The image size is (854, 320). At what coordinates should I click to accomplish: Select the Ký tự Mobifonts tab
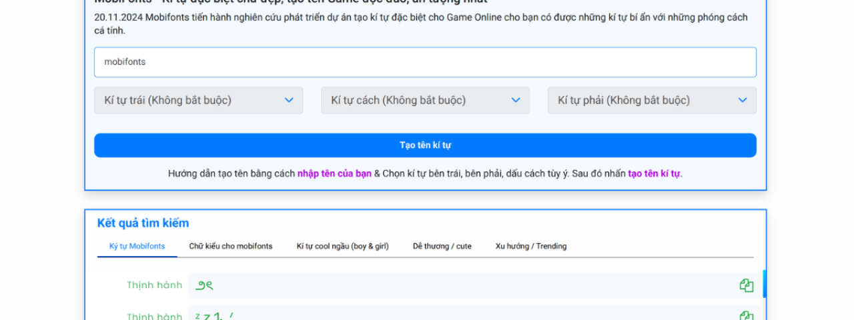[137, 246]
